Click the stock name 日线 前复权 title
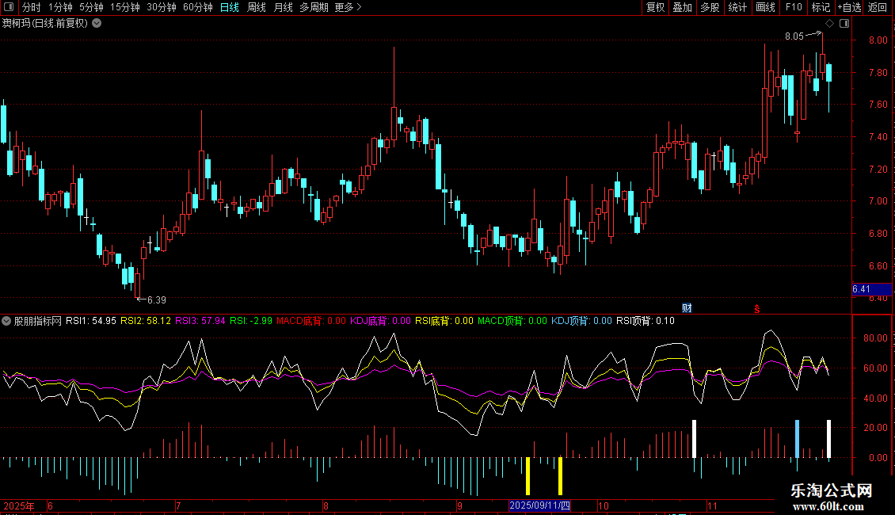 (x=45, y=24)
